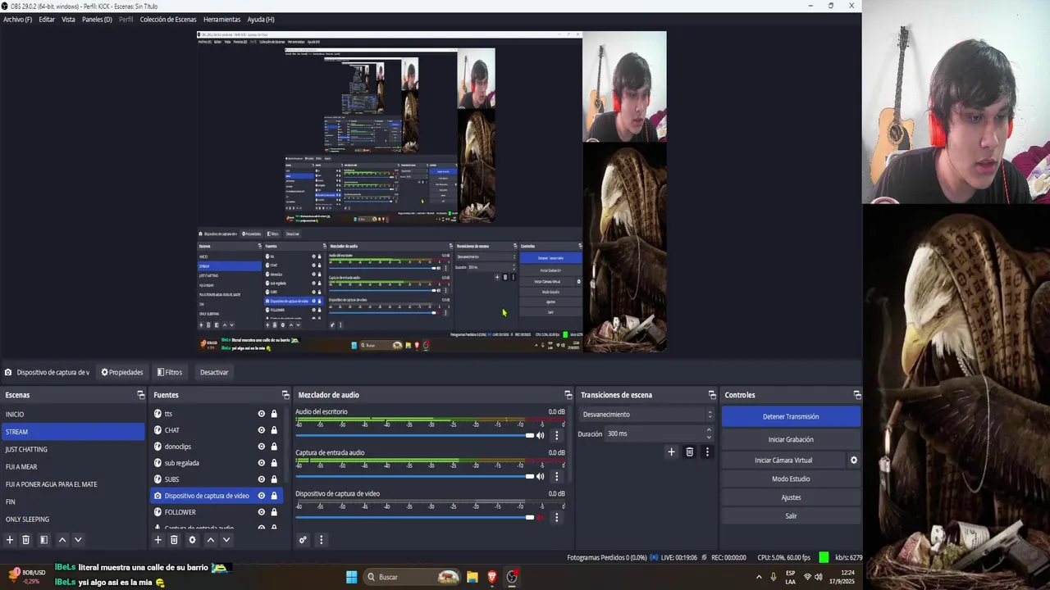Open Herramientas menu

[221, 19]
